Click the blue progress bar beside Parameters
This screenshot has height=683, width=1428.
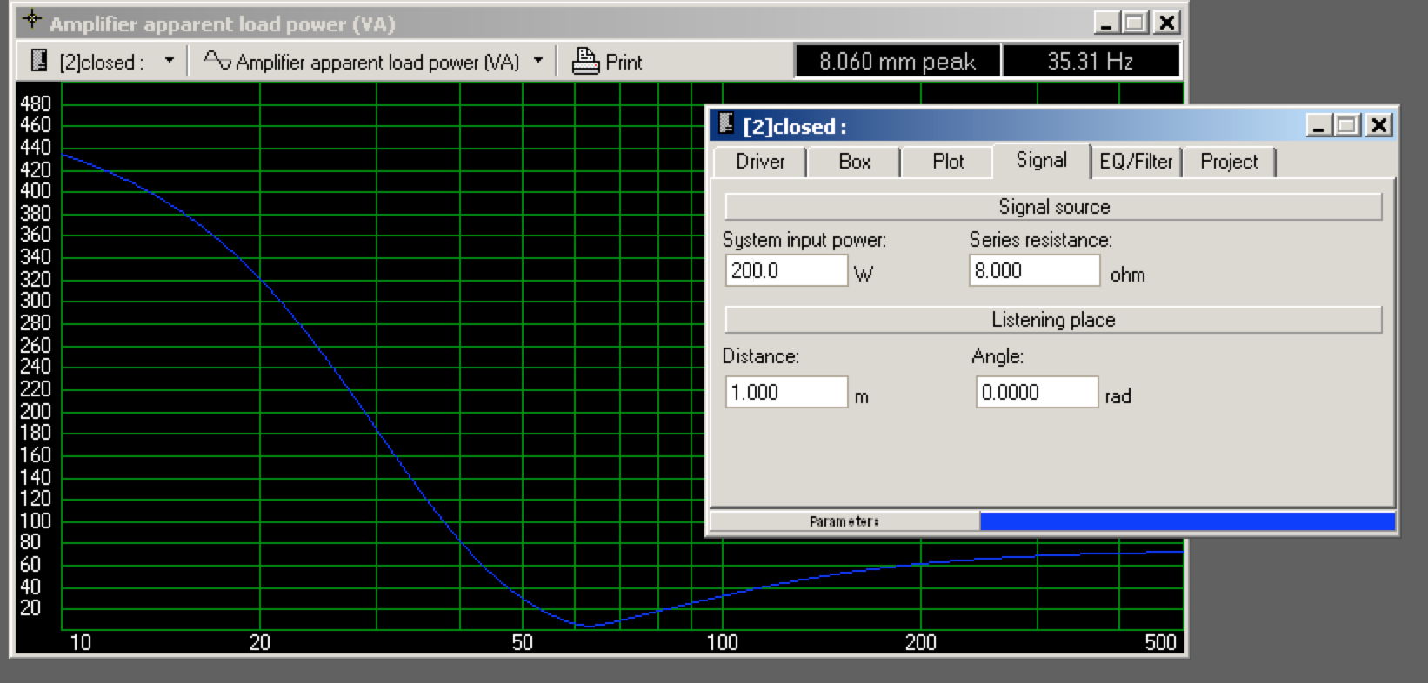tap(1187, 521)
